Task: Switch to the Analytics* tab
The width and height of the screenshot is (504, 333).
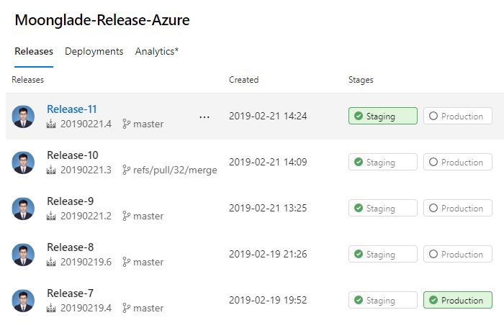Action: point(156,51)
